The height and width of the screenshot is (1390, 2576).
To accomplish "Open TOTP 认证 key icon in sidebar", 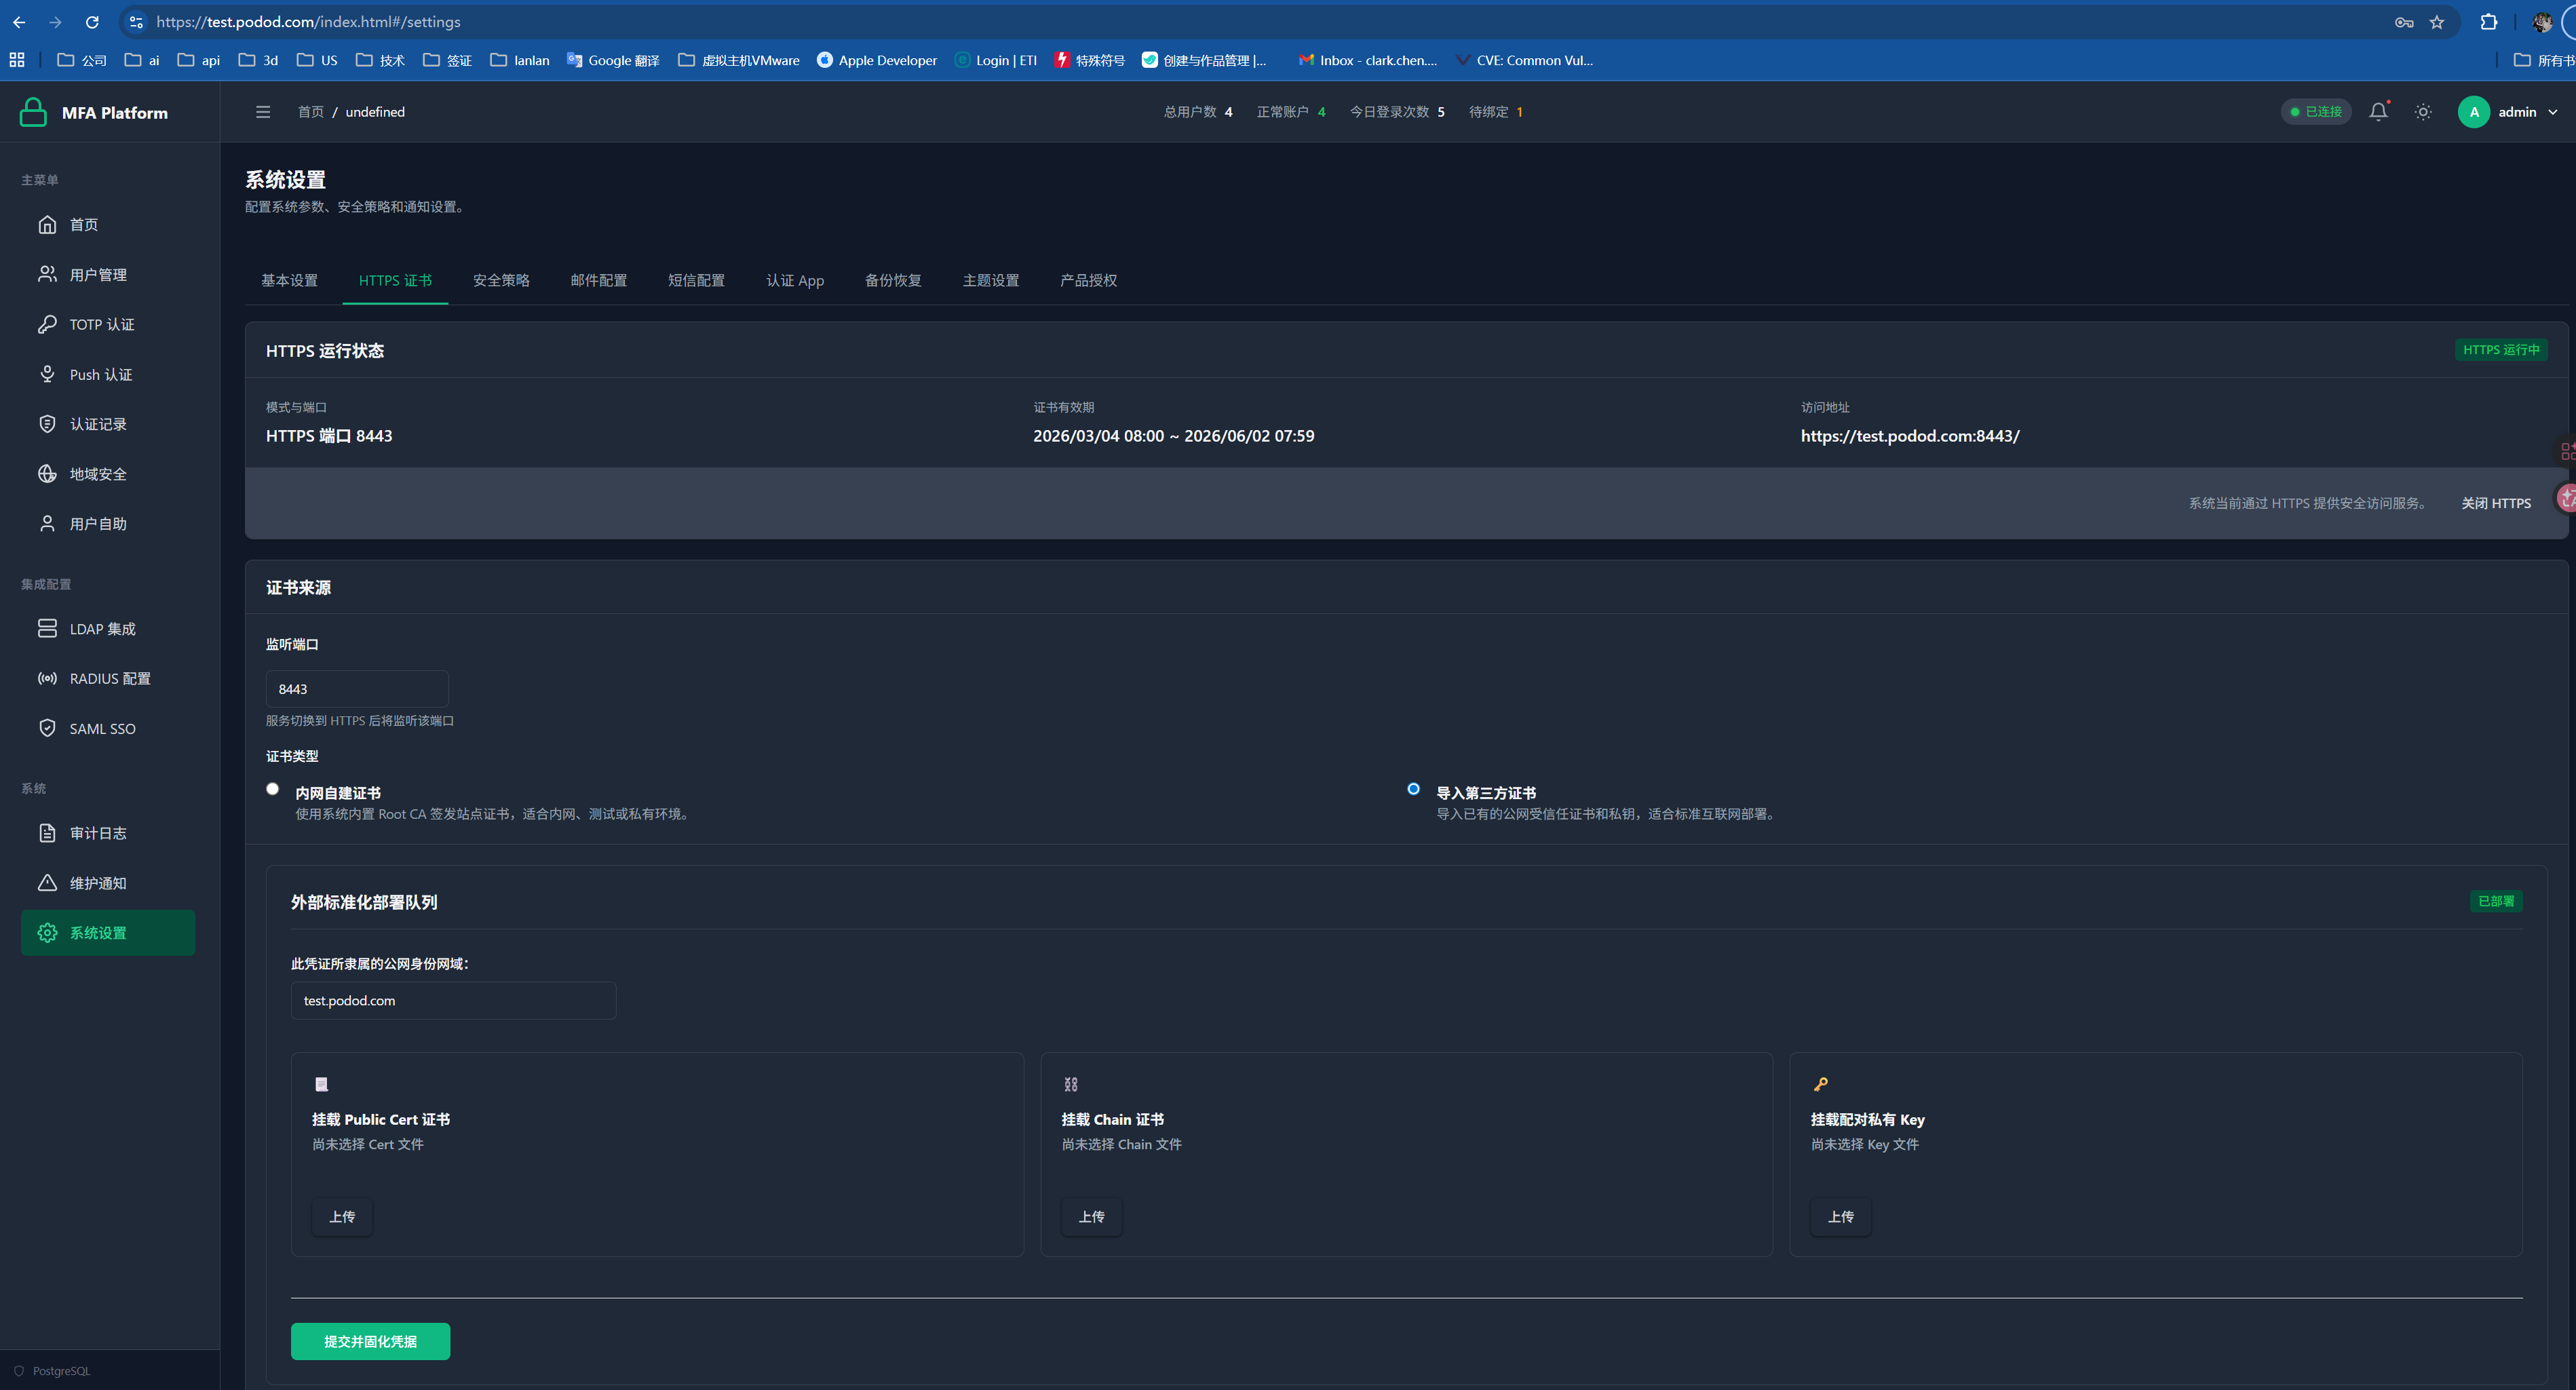I will (x=47, y=324).
